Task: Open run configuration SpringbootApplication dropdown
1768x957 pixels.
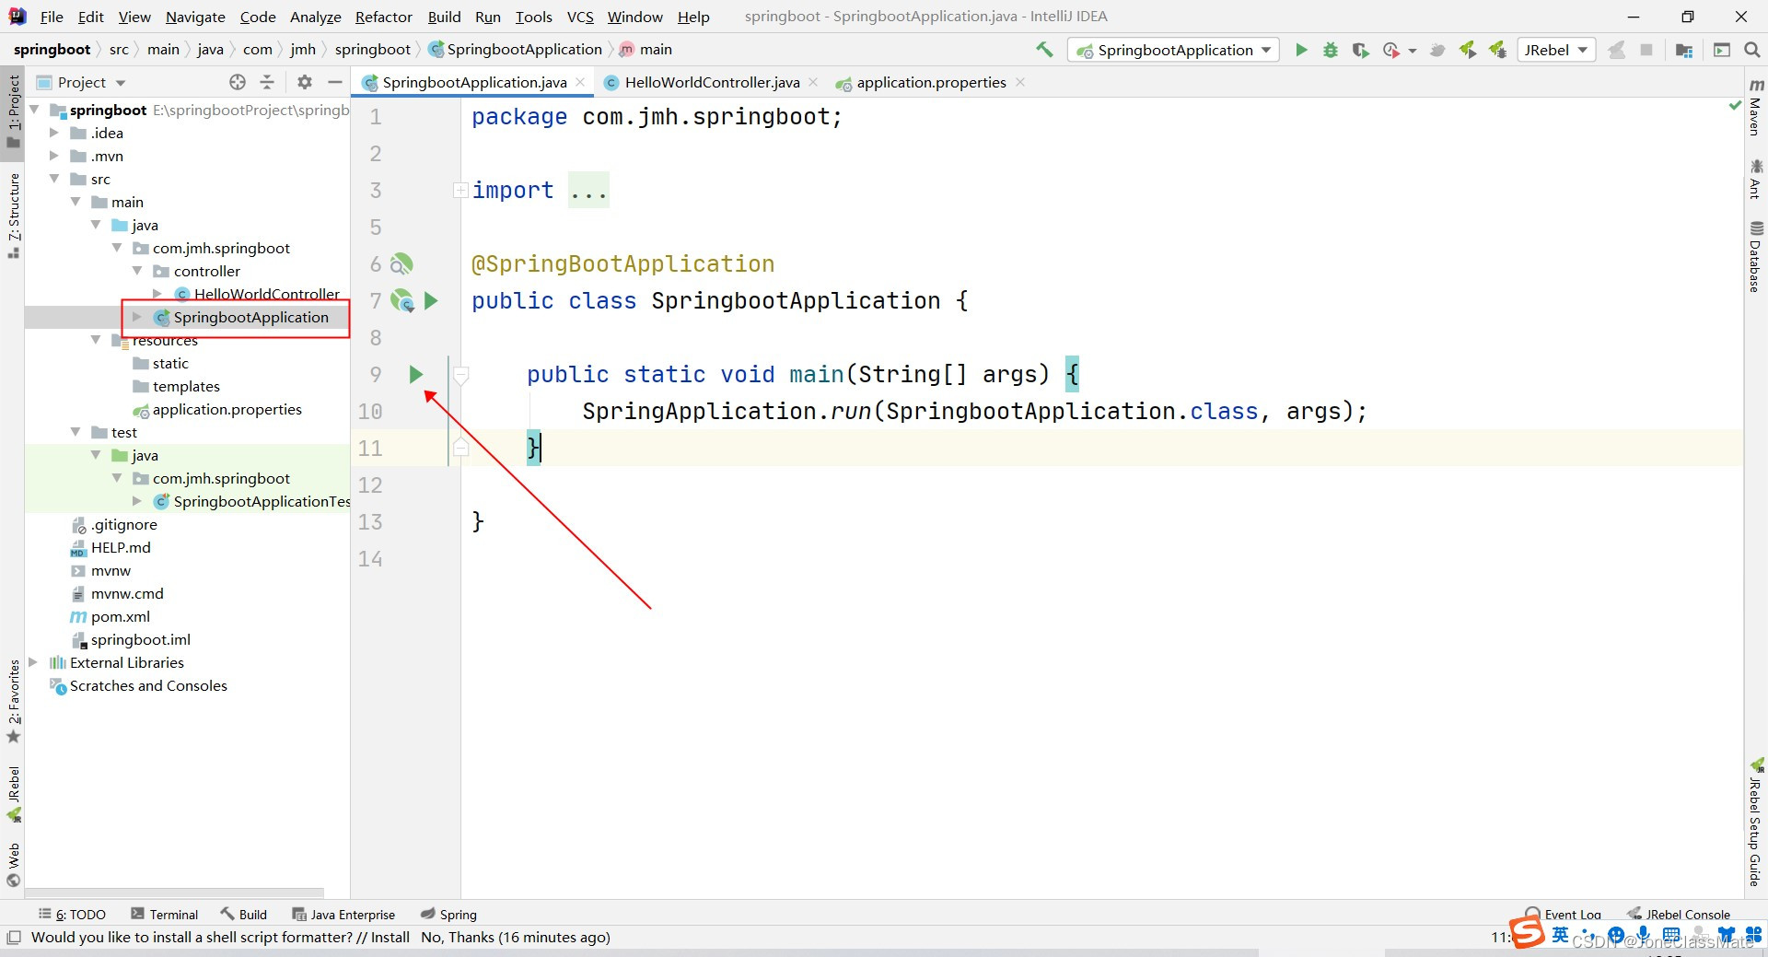Action: [x=1173, y=50]
